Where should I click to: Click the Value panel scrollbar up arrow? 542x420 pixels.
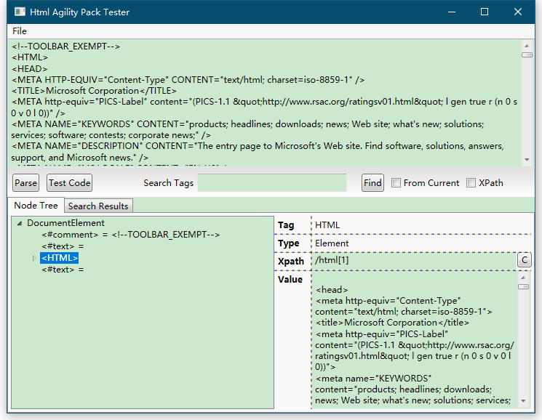(x=523, y=276)
